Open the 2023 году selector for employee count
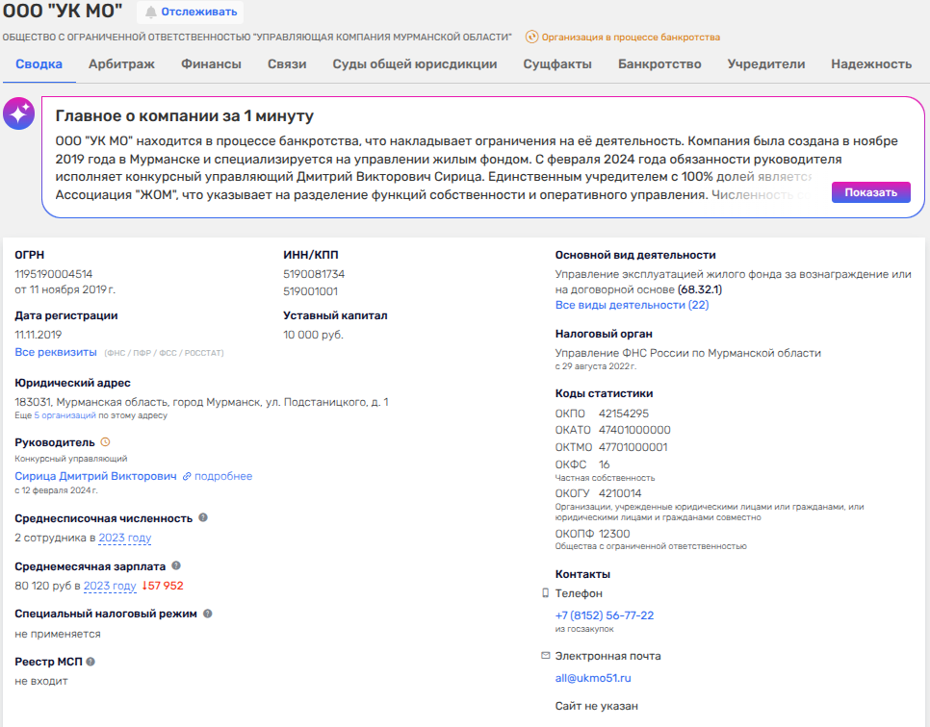 125,539
